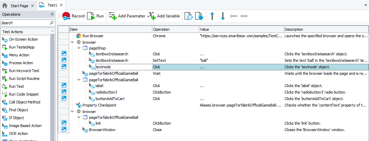Click the Run Browser test step
369x141 pixels.
pos(93,36)
